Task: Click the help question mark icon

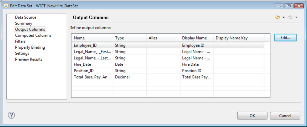Action: (x=12, y=115)
